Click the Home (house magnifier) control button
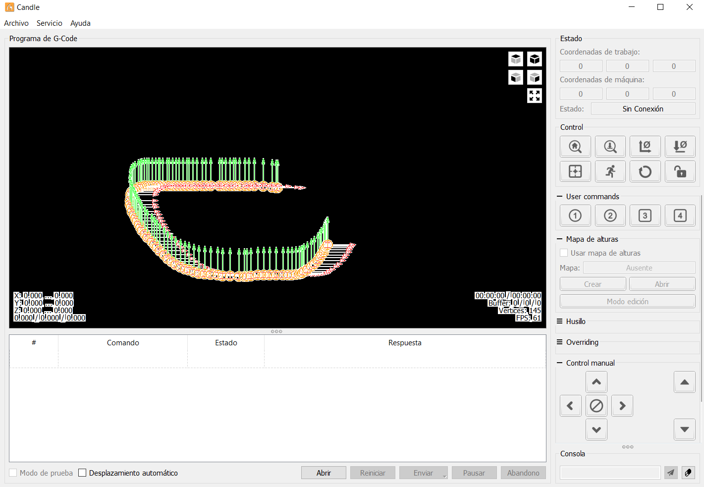 [x=575, y=147]
